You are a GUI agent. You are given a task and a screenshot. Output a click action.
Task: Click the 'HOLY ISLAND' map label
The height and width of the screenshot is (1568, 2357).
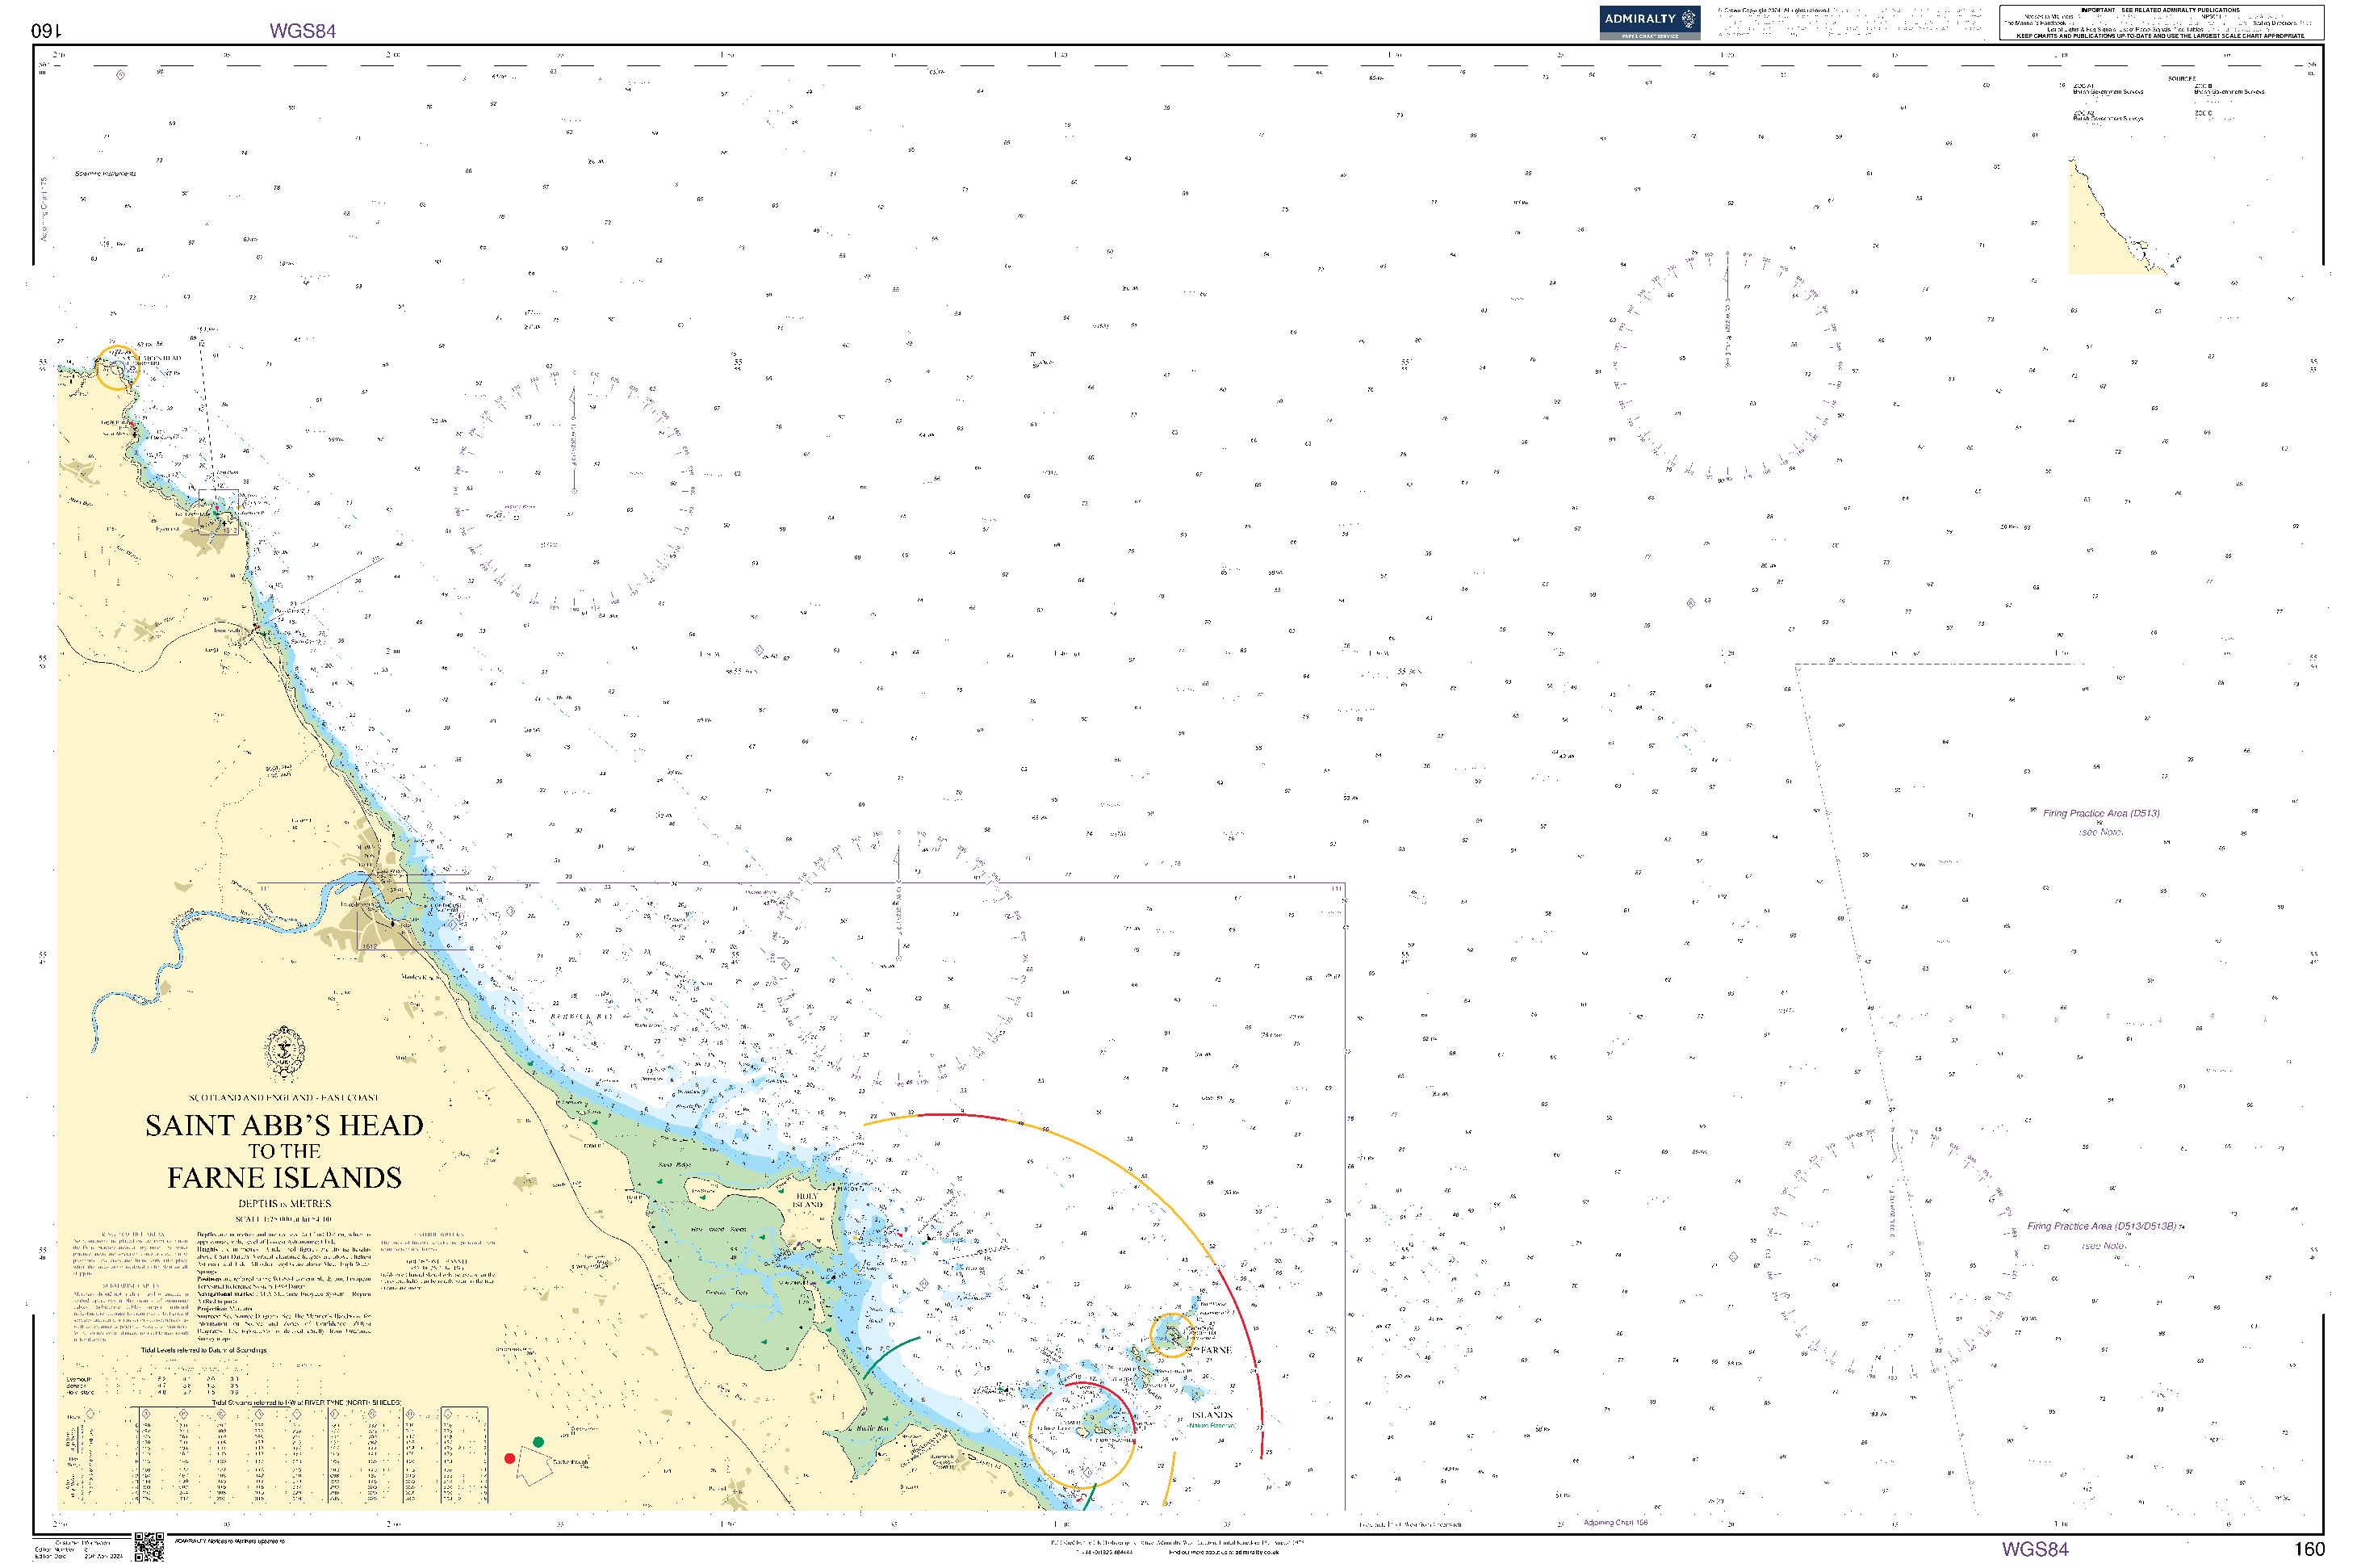[x=806, y=1200]
